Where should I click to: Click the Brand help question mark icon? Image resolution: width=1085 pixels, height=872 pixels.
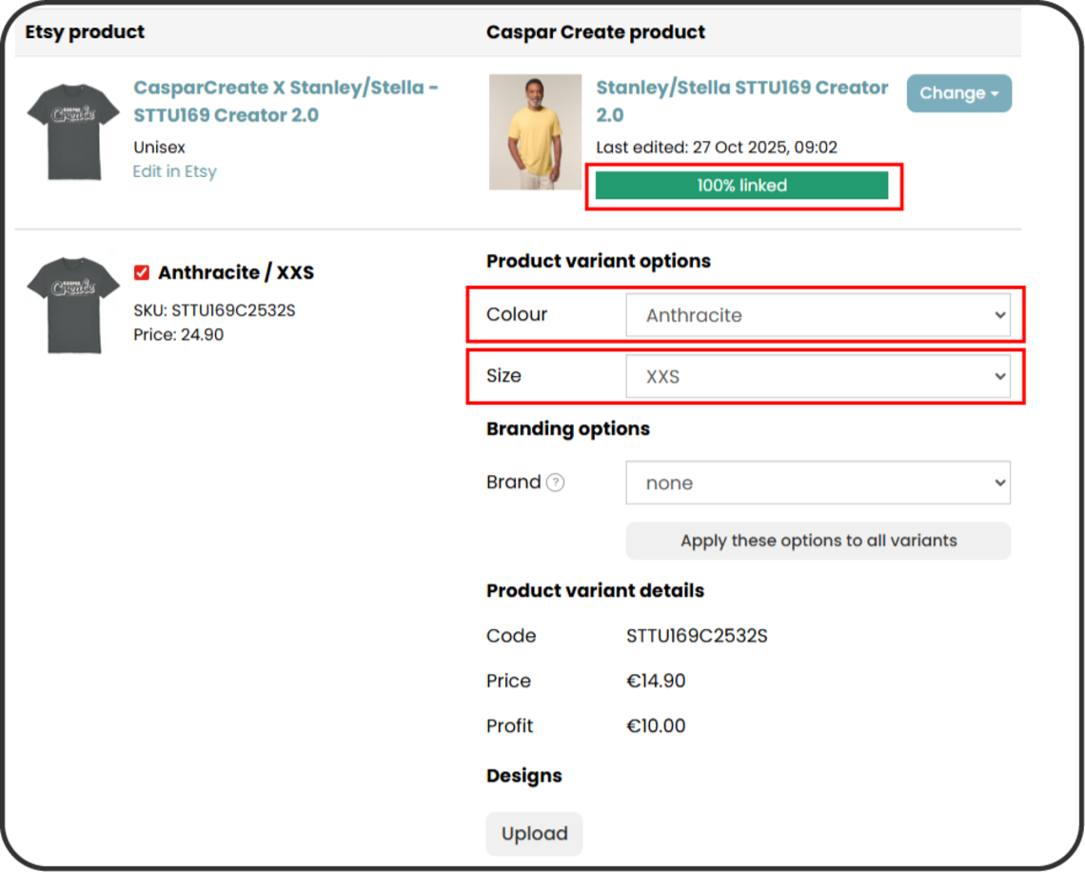click(x=555, y=483)
